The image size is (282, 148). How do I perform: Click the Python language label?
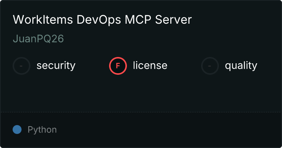coord(42,130)
